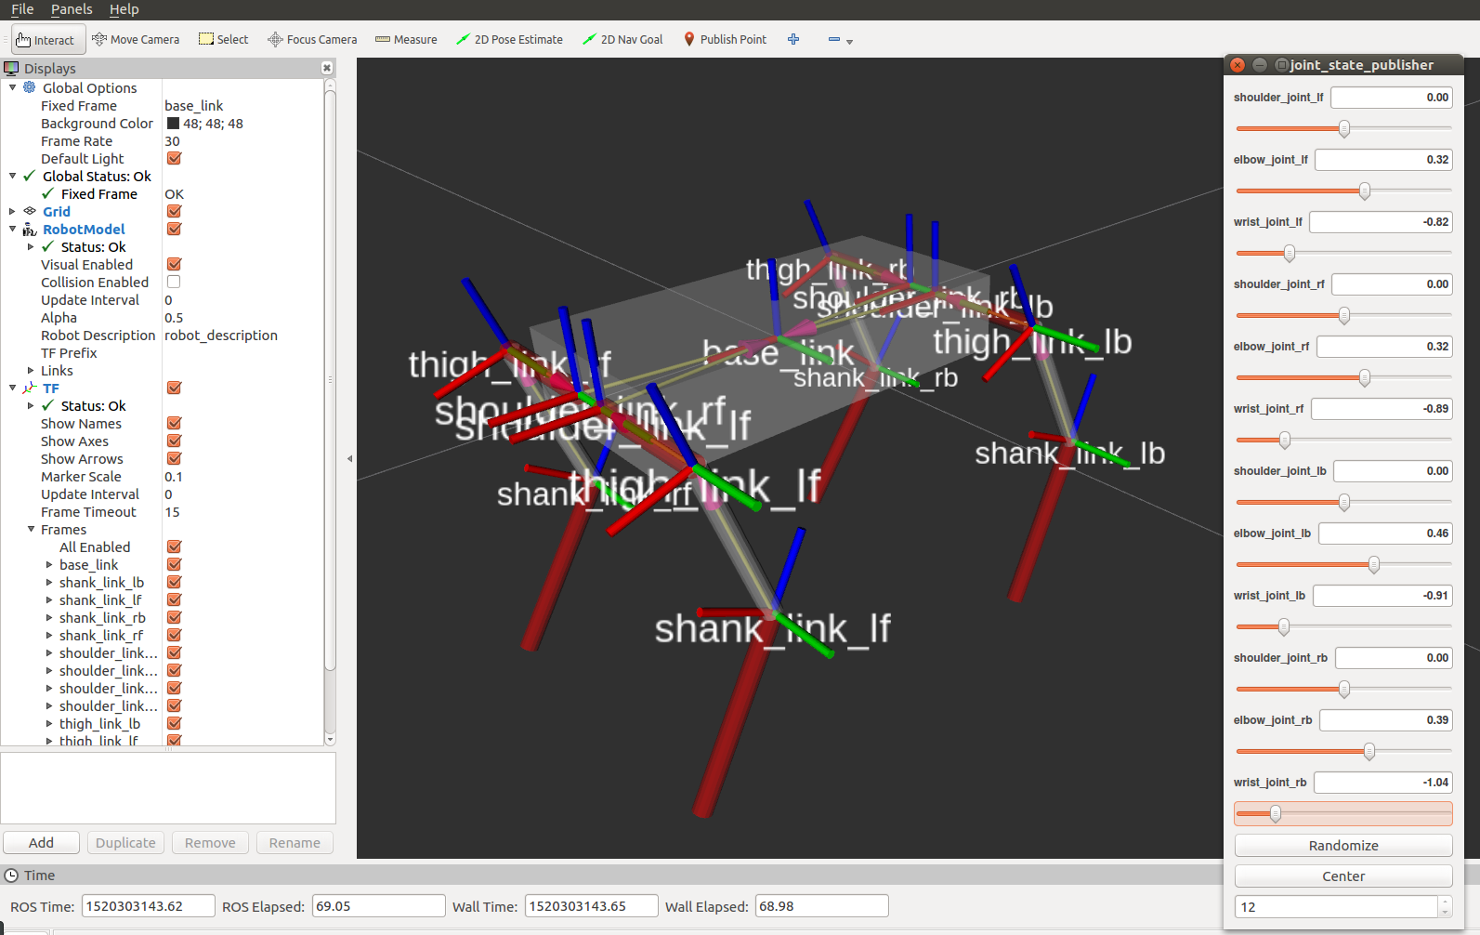Screen dimensions: 1480x935
Task: Click the Duplicate button
Action: (125, 842)
